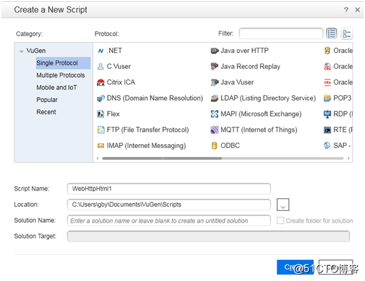
Task: Choose the C Vuser protocol icon
Action: pos(101,67)
